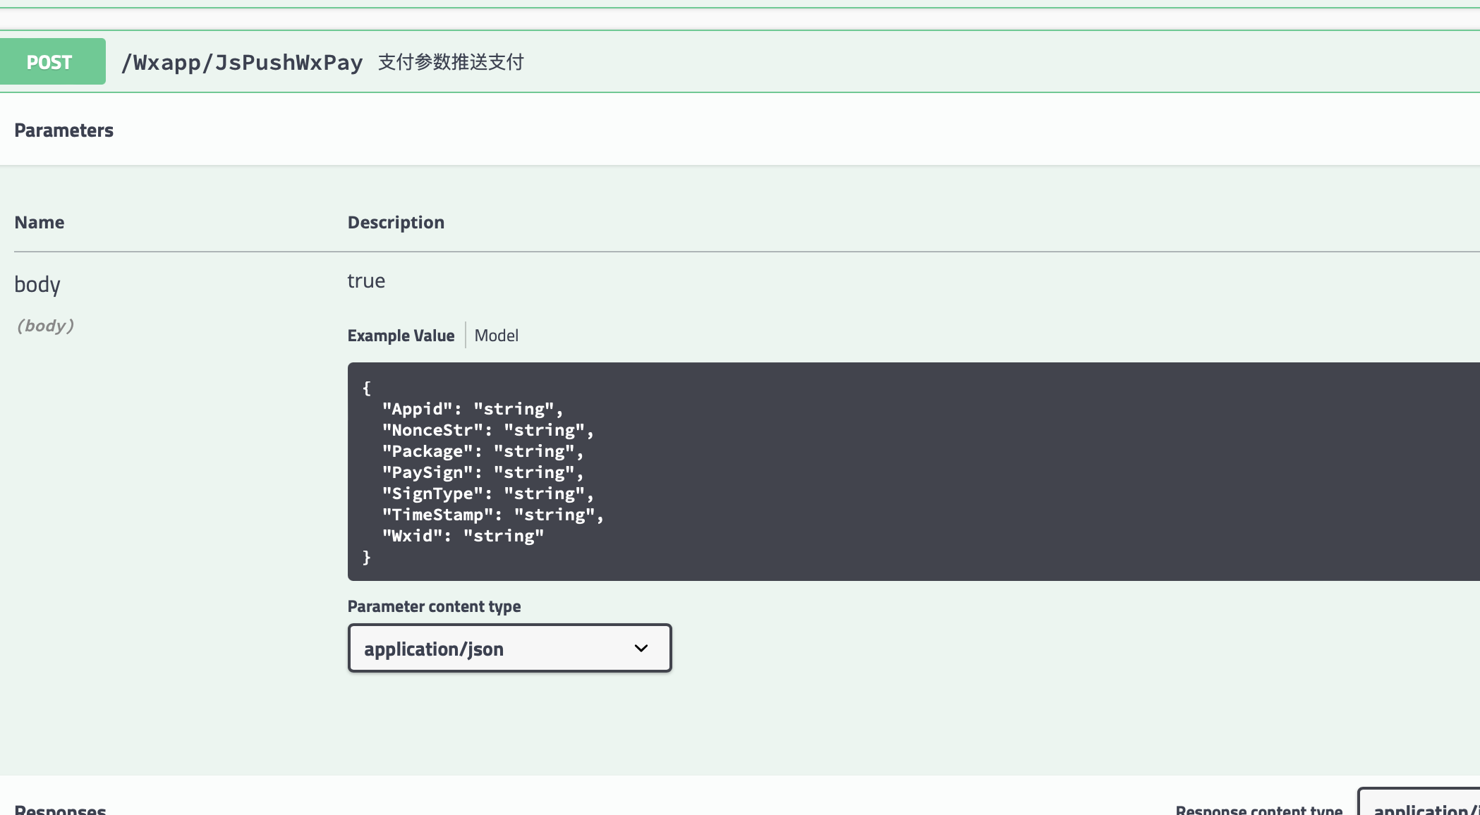Viewport: 1480px width, 815px height.
Task: Click the "Wxid" line in example JSON
Action: pyautogui.click(x=462, y=536)
